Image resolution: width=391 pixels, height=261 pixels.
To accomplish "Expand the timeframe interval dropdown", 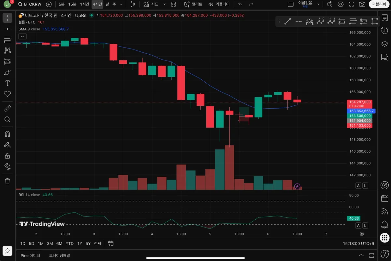I will click(121, 4).
